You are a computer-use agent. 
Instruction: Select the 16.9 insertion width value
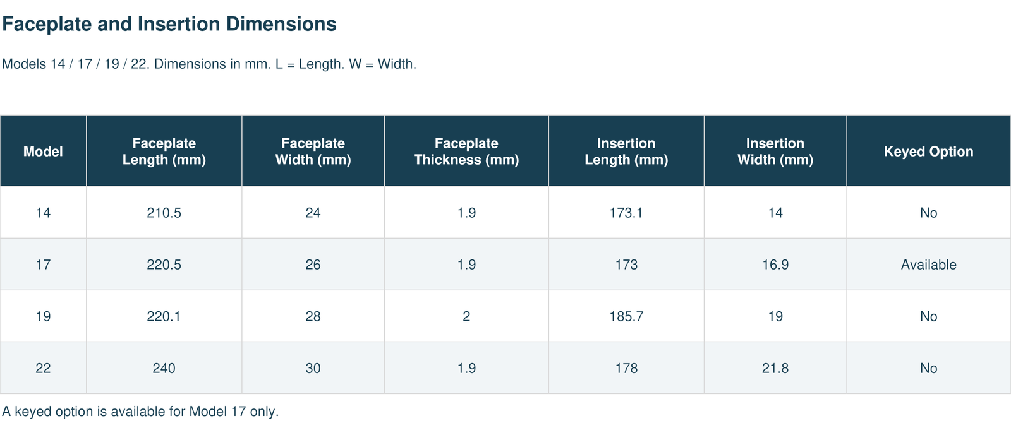click(x=775, y=265)
